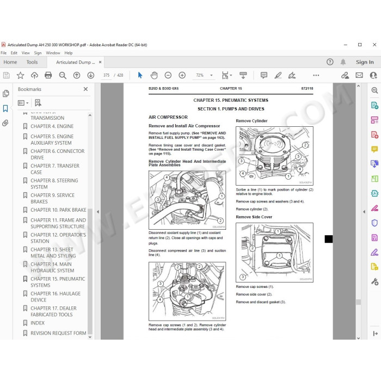Image resolution: width=381 pixels, height=381 pixels.
Task: Click document vertical scrollbar thumb
Action: 358,302
